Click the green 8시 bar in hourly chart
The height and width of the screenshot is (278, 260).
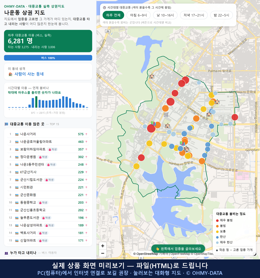(36, 102)
